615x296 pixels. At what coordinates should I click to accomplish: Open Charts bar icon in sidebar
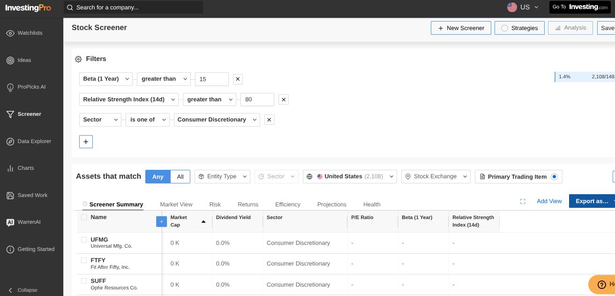10,168
